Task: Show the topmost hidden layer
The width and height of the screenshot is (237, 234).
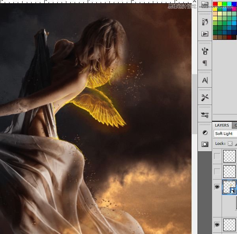Action: pos(217,156)
